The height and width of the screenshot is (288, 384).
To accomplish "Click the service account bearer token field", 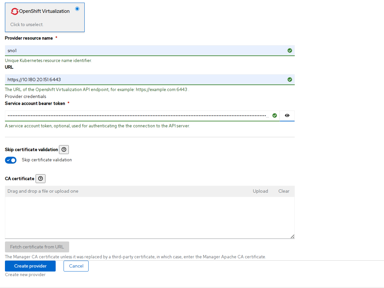I will (137, 116).
